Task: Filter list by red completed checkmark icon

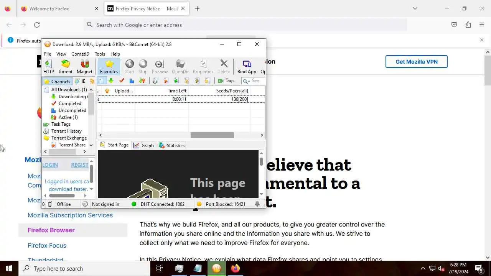Action: (122, 80)
